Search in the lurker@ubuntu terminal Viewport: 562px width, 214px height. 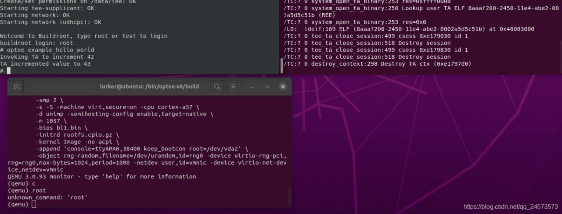[x=217, y=87]
